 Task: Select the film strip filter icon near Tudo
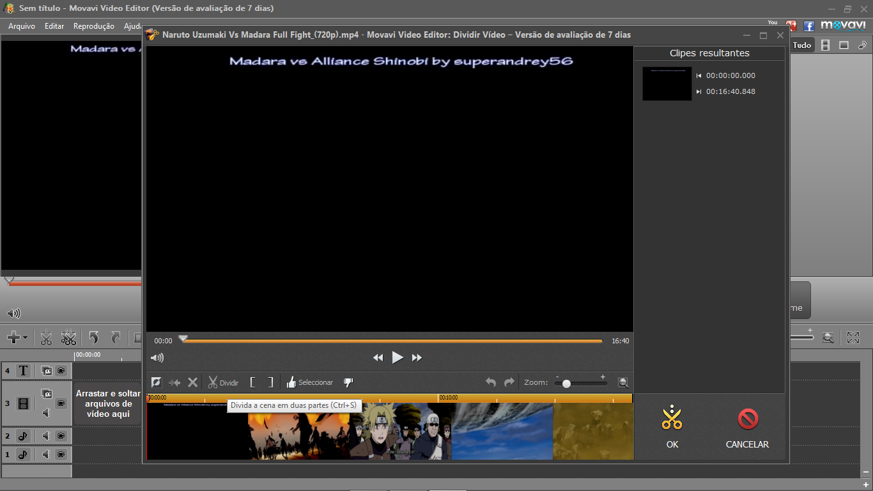[825, 45]
